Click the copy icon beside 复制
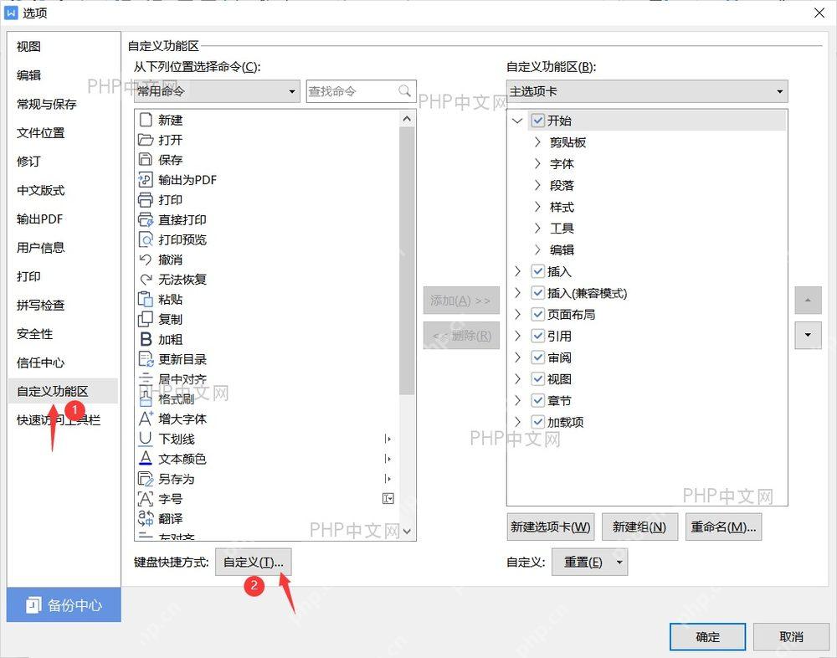This screenshot has height=658, width=837. [x=146, y=319]
